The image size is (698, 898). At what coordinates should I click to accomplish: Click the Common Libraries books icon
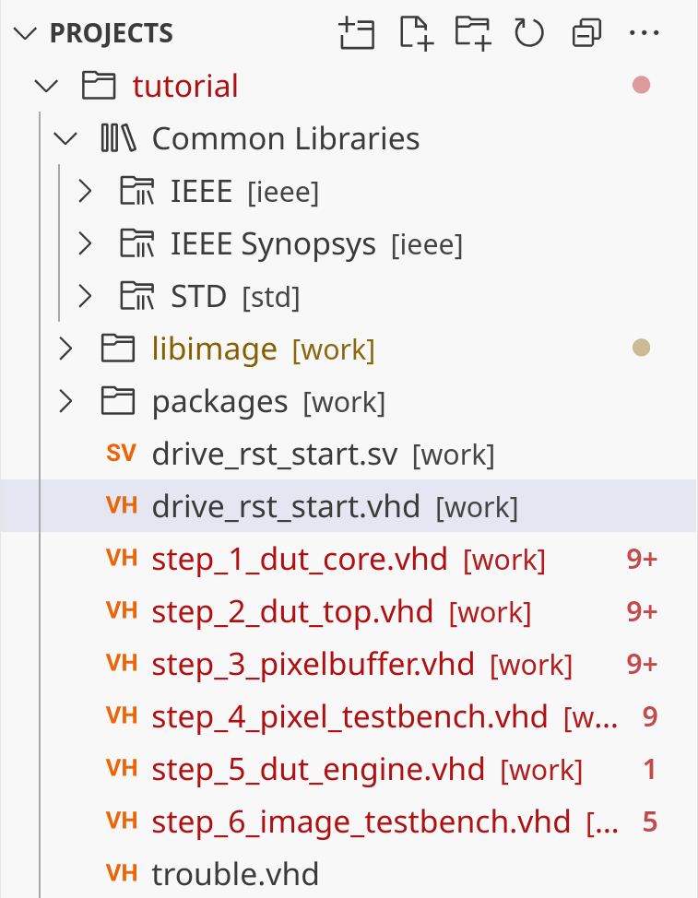(x=118, y=139)
